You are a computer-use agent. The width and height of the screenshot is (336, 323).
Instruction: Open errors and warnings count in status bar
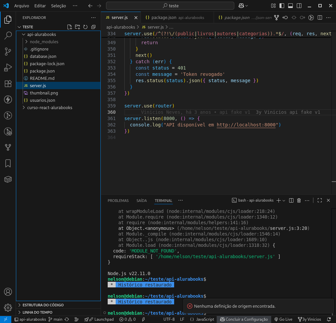click(128, 319)
